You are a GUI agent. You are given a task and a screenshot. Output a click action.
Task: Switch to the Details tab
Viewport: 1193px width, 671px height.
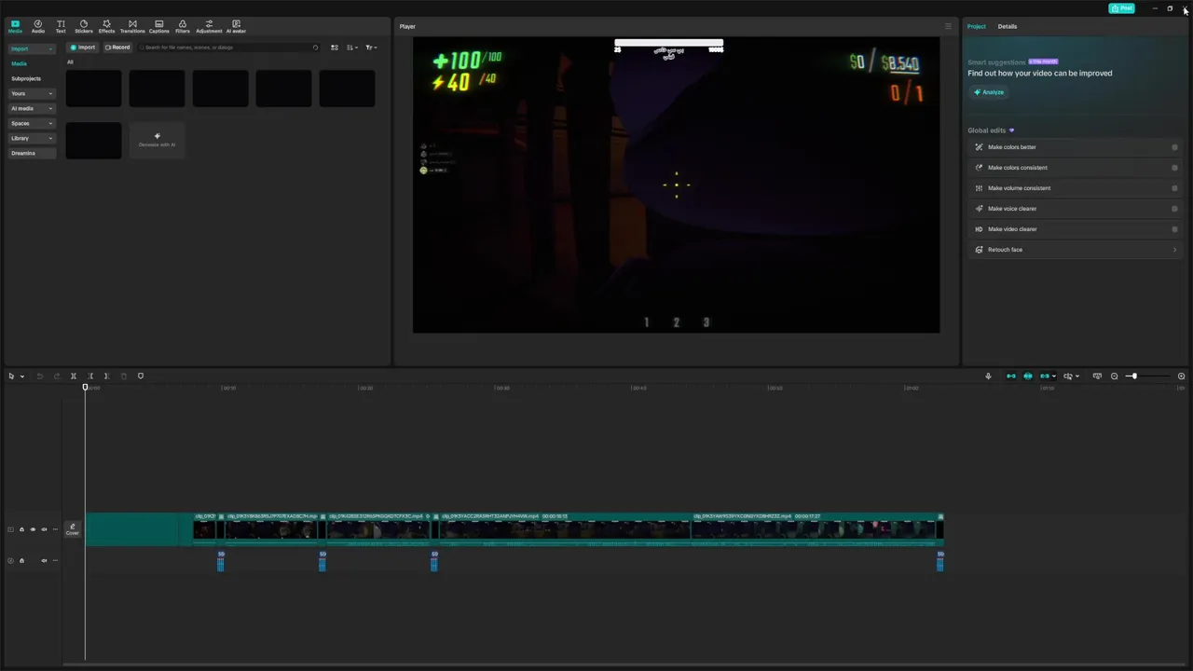[x=1008, y=26]
